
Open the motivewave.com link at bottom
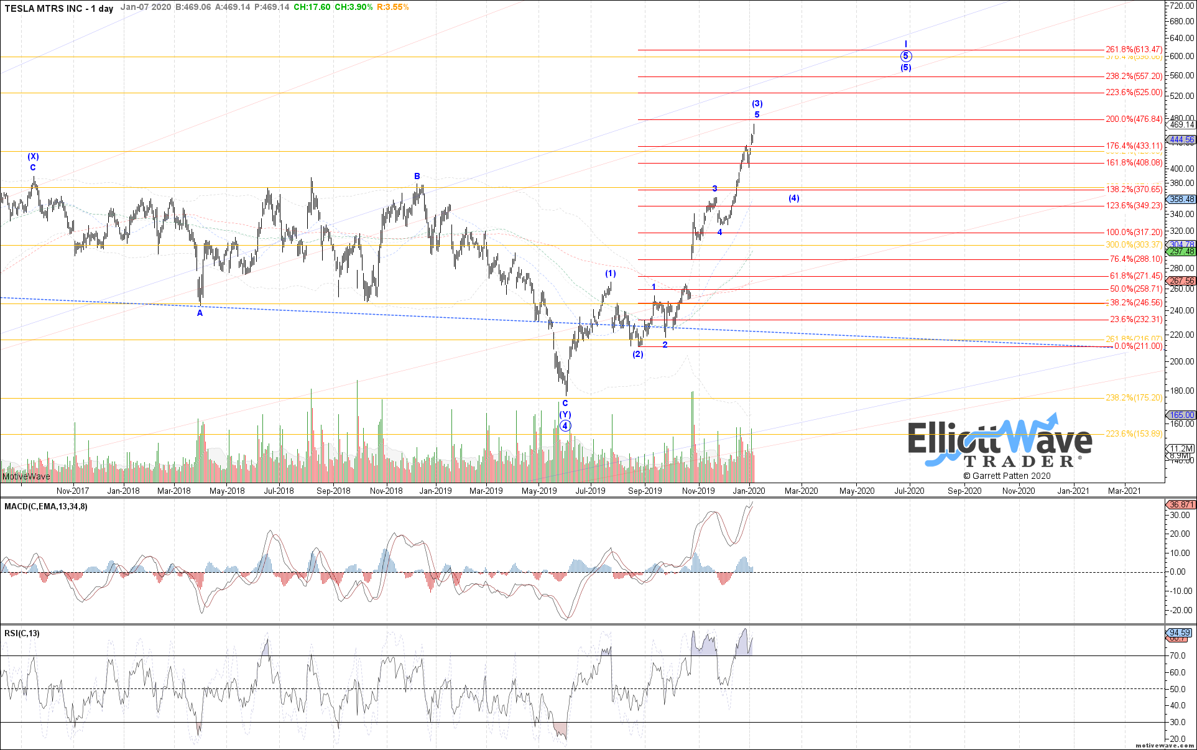tap(1165, 745)
